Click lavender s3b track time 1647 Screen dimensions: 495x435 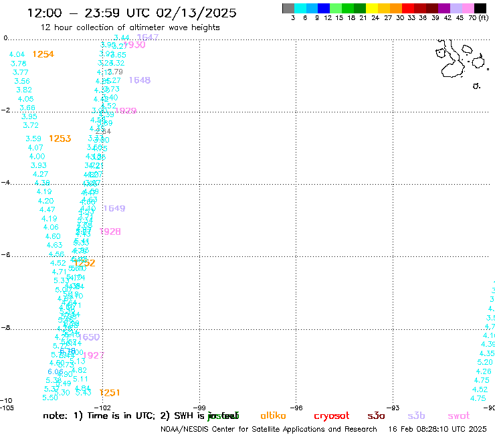[148, 37]
